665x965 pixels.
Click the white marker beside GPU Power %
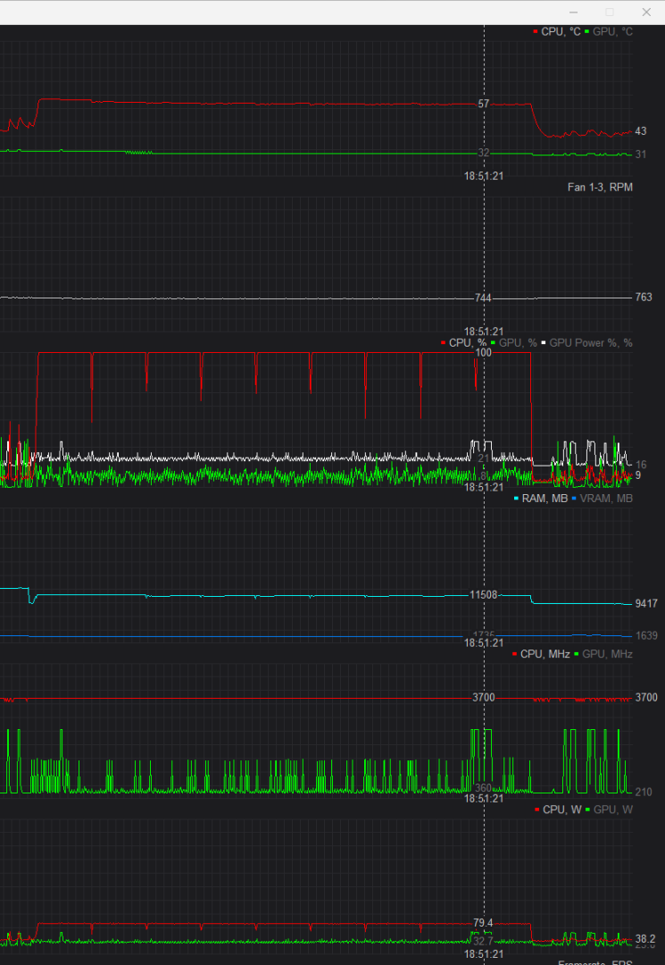544,343
